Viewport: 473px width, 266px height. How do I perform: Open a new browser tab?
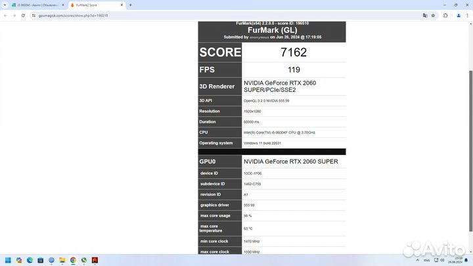click(131, 5)
